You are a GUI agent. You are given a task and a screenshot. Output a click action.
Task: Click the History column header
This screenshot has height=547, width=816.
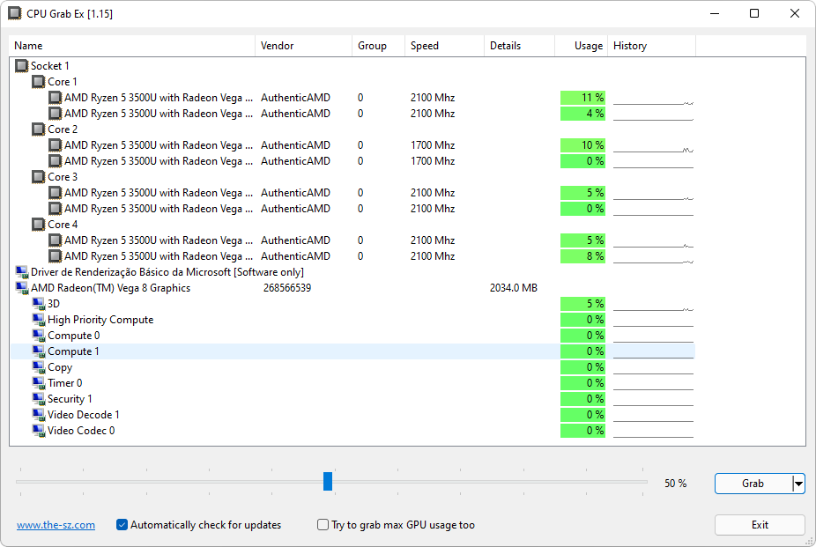coord(651,46)
